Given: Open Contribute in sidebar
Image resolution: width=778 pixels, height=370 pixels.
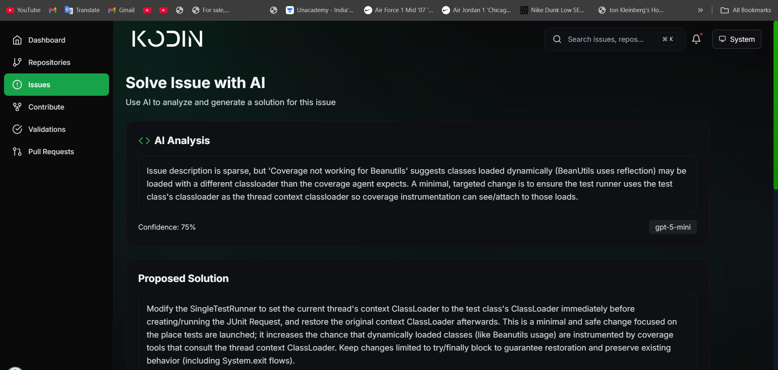Looking at the screenshot, I should (56, 107).
